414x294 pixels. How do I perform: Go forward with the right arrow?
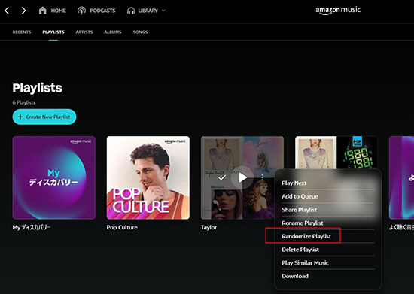(x=23, y=11)
